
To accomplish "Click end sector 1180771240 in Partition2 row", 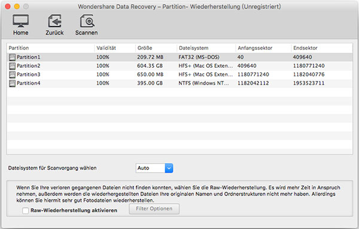I will click(309, 65).
